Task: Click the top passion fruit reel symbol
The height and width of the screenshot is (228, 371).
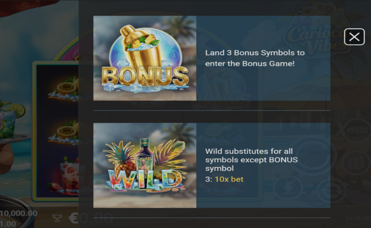Action: 64,88
